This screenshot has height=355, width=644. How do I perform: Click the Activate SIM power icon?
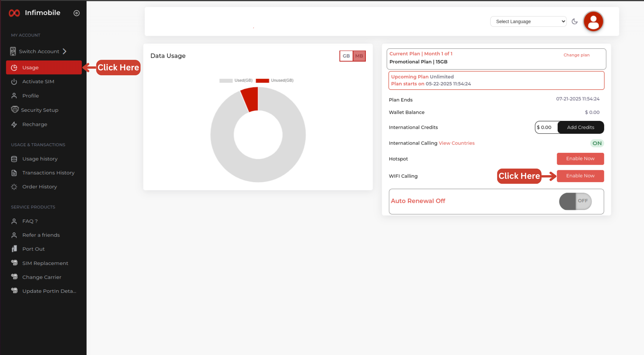click(14, 82)
